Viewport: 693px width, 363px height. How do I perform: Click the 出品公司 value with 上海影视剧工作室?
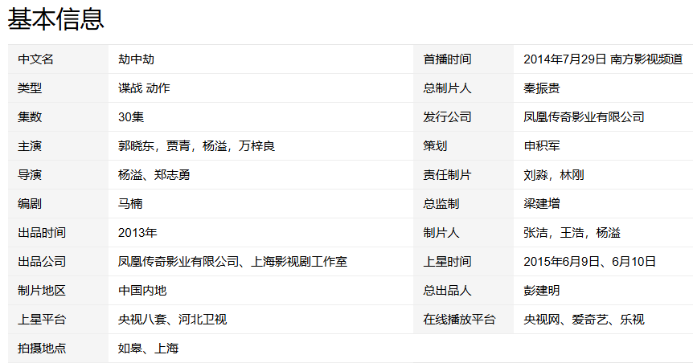pyautogui.click(x=232, y=262)
